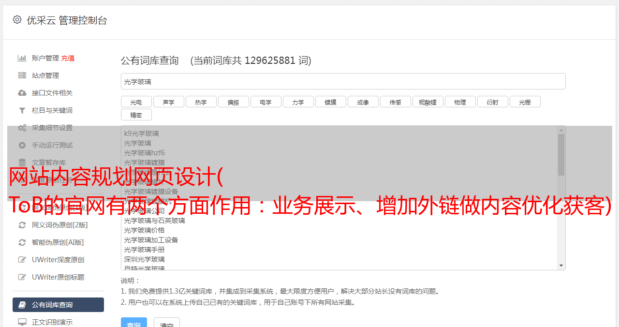This screenshot has width=619, height=327.
Task: Open the 充值 recharge link
Action: click(x=68, y=58)
